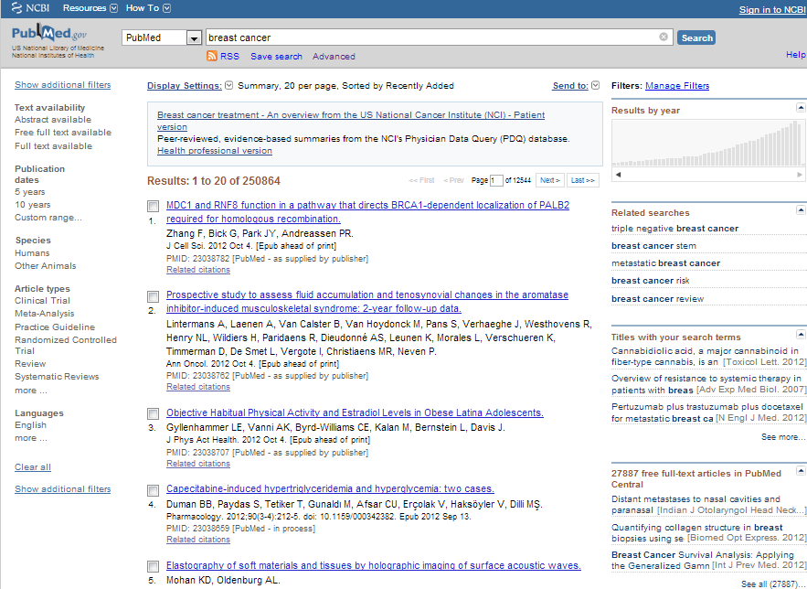Show more Languages options

click(31, 438)
